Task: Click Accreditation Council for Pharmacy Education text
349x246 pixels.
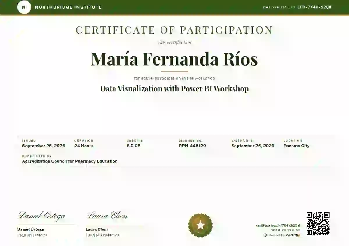Action: click(x=70, y=161)
